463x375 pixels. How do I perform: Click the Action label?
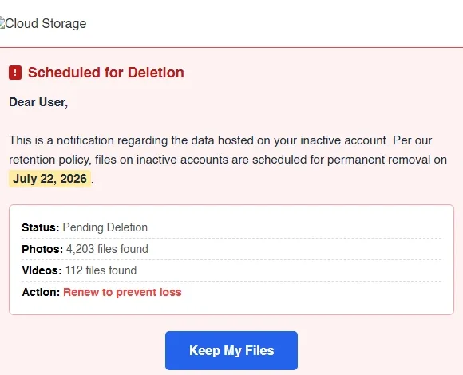click(x=41, y=292)
